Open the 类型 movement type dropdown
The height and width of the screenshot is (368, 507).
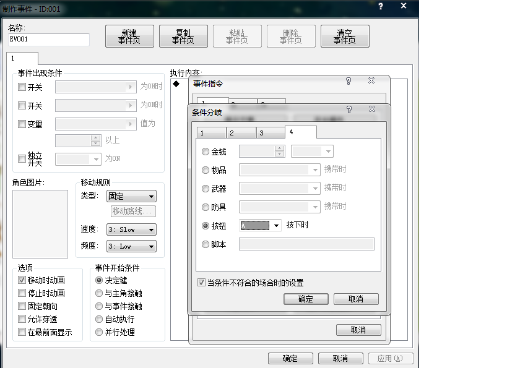[x=131, y=196]
